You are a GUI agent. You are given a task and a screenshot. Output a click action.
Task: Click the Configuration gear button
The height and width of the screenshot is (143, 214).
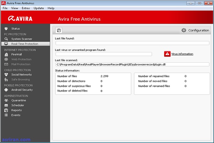pos(195,30)
